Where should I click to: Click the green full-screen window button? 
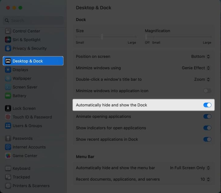point(20,8)
